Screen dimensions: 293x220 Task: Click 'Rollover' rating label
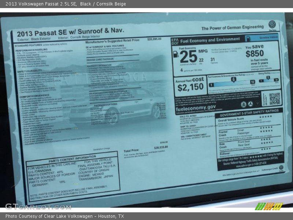point(225,154)
